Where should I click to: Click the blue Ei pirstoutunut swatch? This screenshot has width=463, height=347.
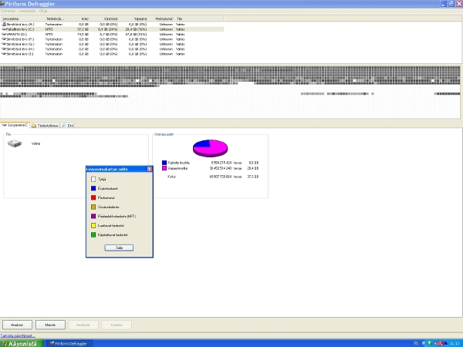[93, 188]
